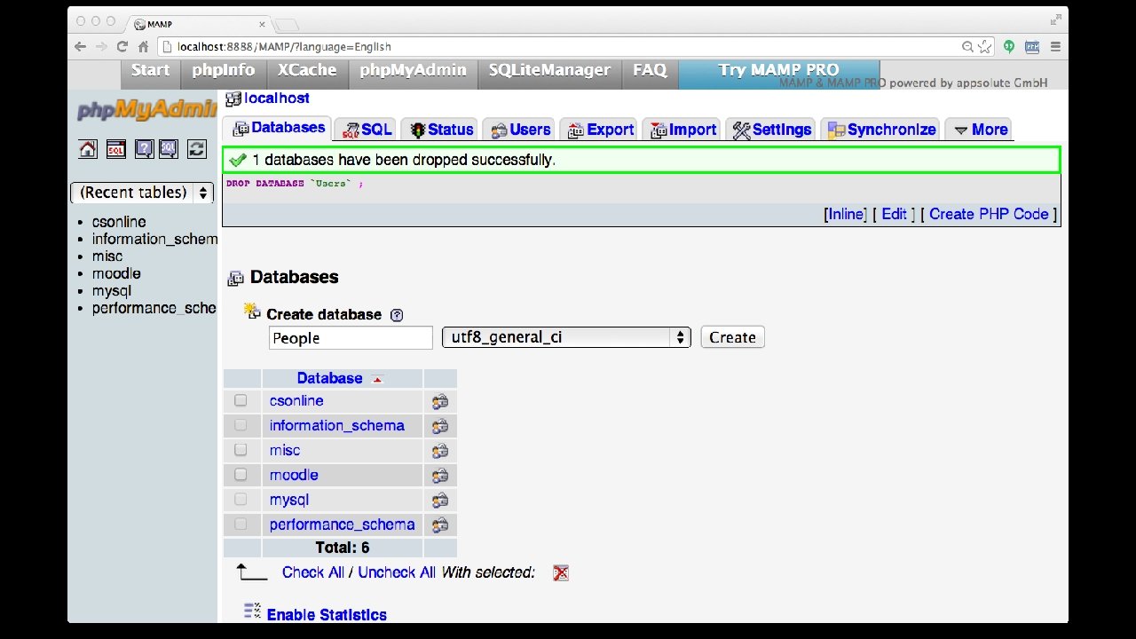Open the MySQL documentation icon in sidebar
The height and width of the screenshot is (639, 1136).
pos(169,150)
